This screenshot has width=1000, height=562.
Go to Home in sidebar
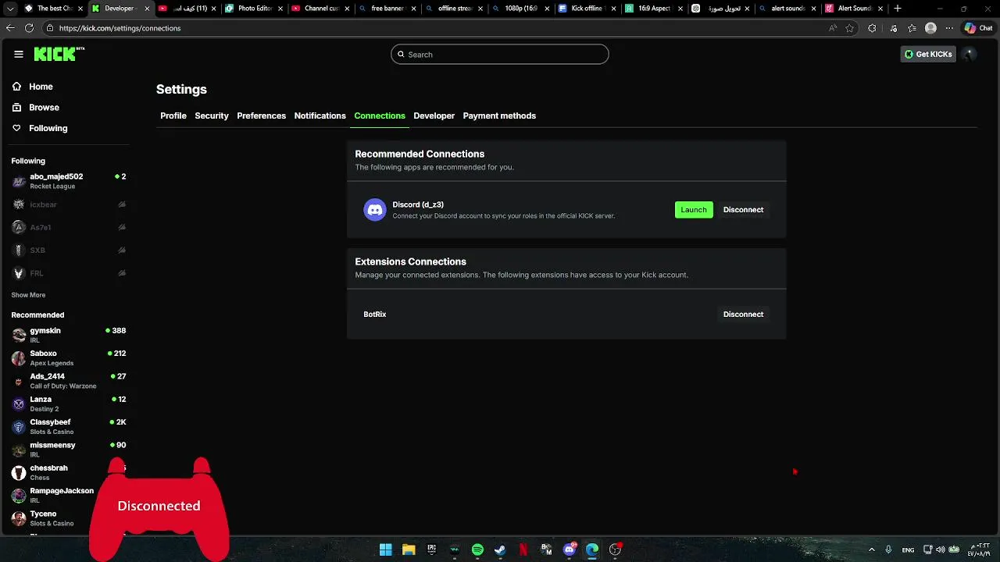point(41,87)
